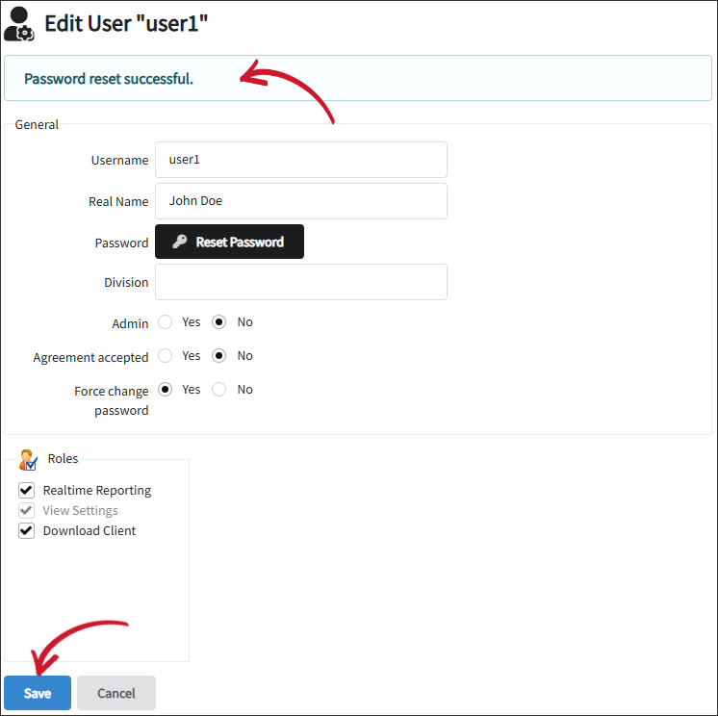The height and width of the screenshot is (716, 718).
Task: Click the 'Password' field label
Action: pyautogui.click(x=121, y=243)
